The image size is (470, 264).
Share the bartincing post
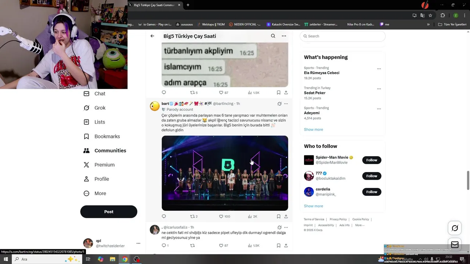tap(286, 216)
